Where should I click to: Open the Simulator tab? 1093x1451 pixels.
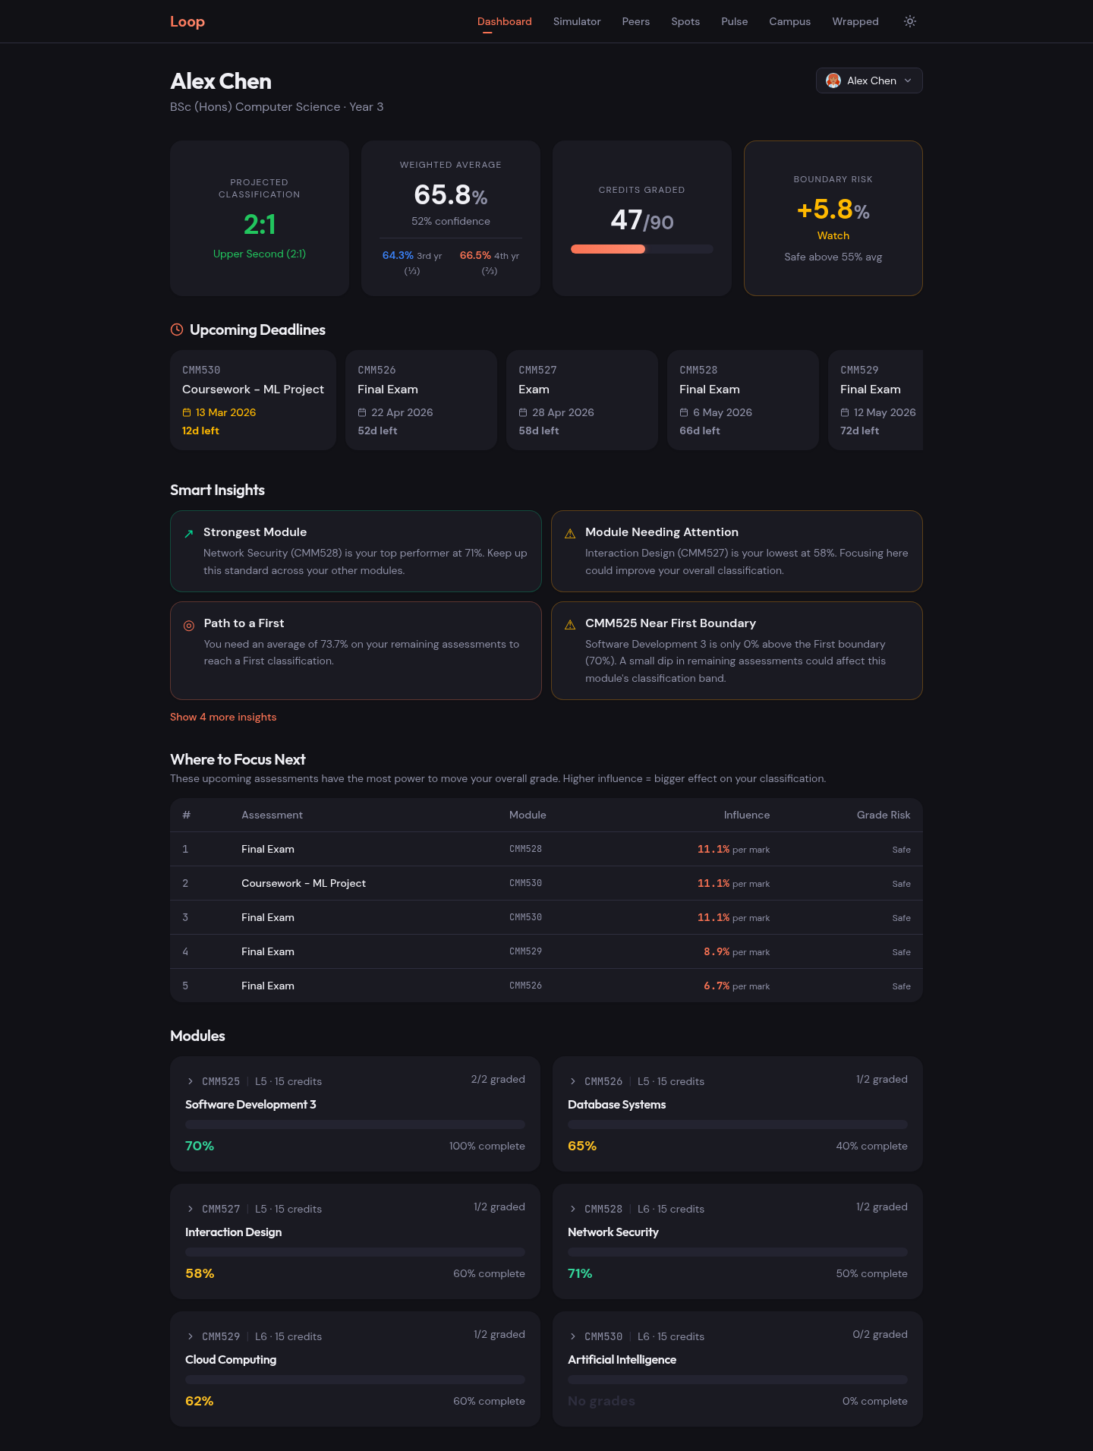(577, 21)
